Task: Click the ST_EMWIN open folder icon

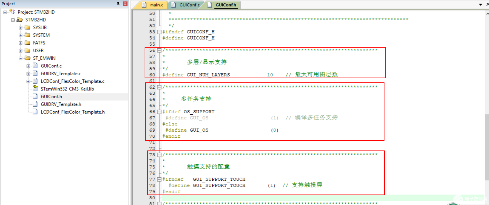Action: pos(27,58)
